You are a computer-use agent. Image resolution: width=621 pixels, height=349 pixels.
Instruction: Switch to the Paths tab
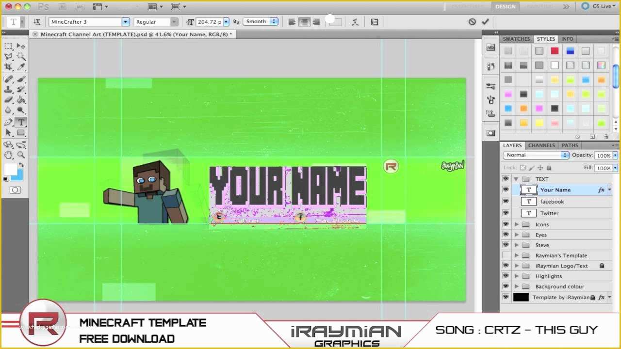coord(570,145)
